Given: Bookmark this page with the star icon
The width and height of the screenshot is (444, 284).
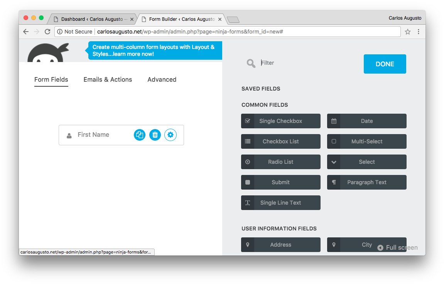Looking at the screenshot, I should pyautogui.click(x=408, y=32).
